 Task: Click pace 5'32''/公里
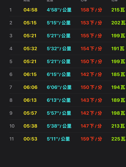click(x=59, y=49)
